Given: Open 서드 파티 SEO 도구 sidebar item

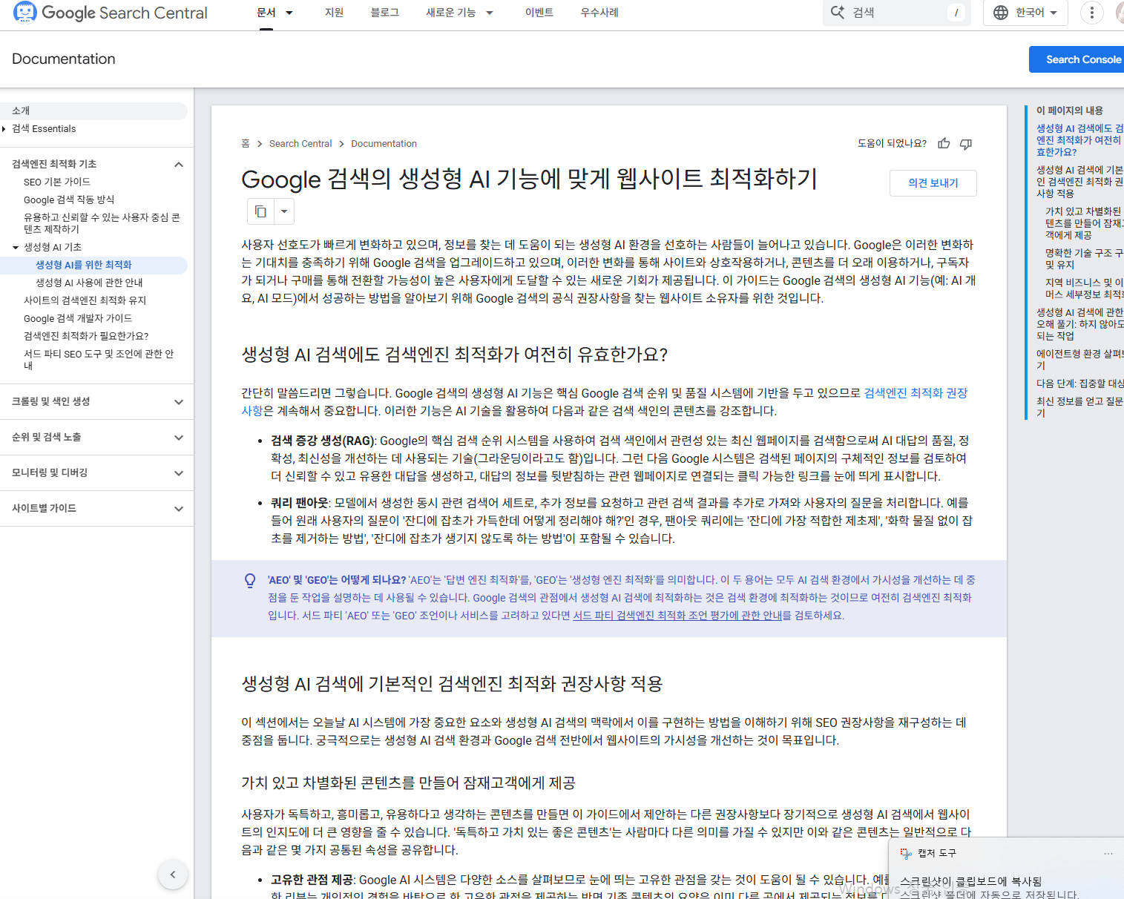Looking at the screenshot, I should 99,360.
